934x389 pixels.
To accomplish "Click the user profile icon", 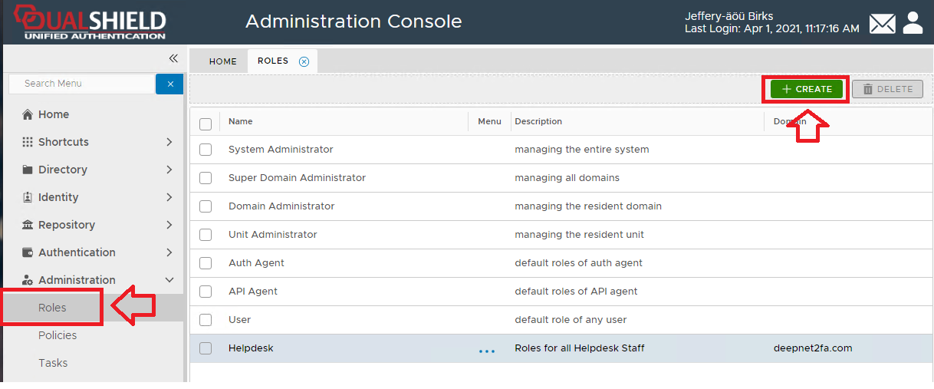I will click(913, 23).
